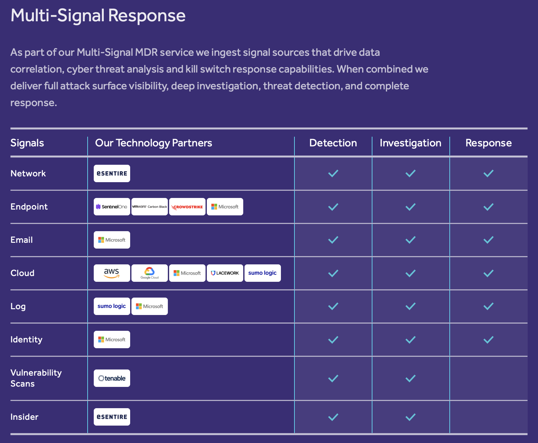Click the Sumo Logic logo in the Log row
The image size is (538, 443).
(x=112, y=306)
